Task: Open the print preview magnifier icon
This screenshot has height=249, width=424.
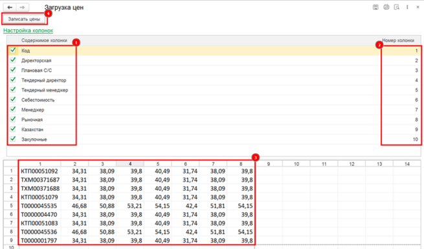Action: [x=397, y=7]
